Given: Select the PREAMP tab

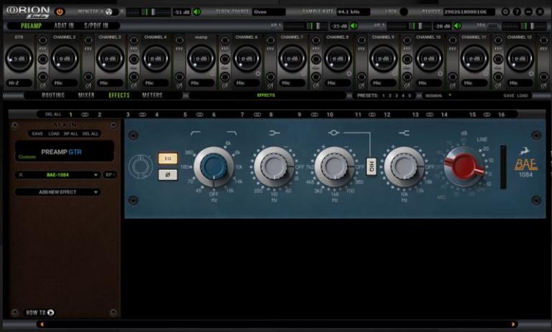Looking at the screenshot, I should tap(31, 26).
